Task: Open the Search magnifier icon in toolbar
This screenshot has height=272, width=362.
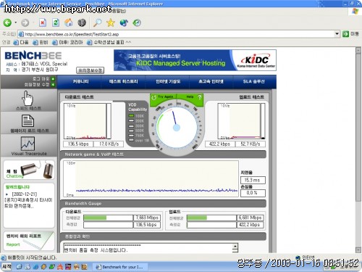Action: (x=97, y=22)
